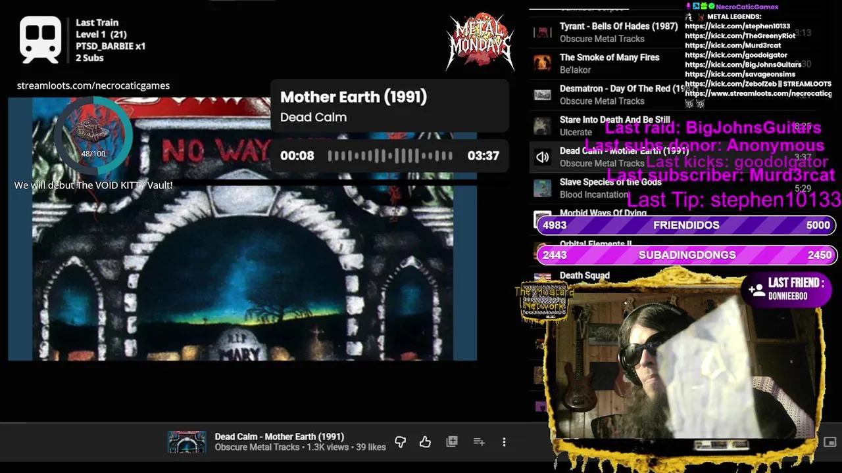842x473 pixels.
Task: Open kick.com/stephen10133 link
Action: coord(737,26)
